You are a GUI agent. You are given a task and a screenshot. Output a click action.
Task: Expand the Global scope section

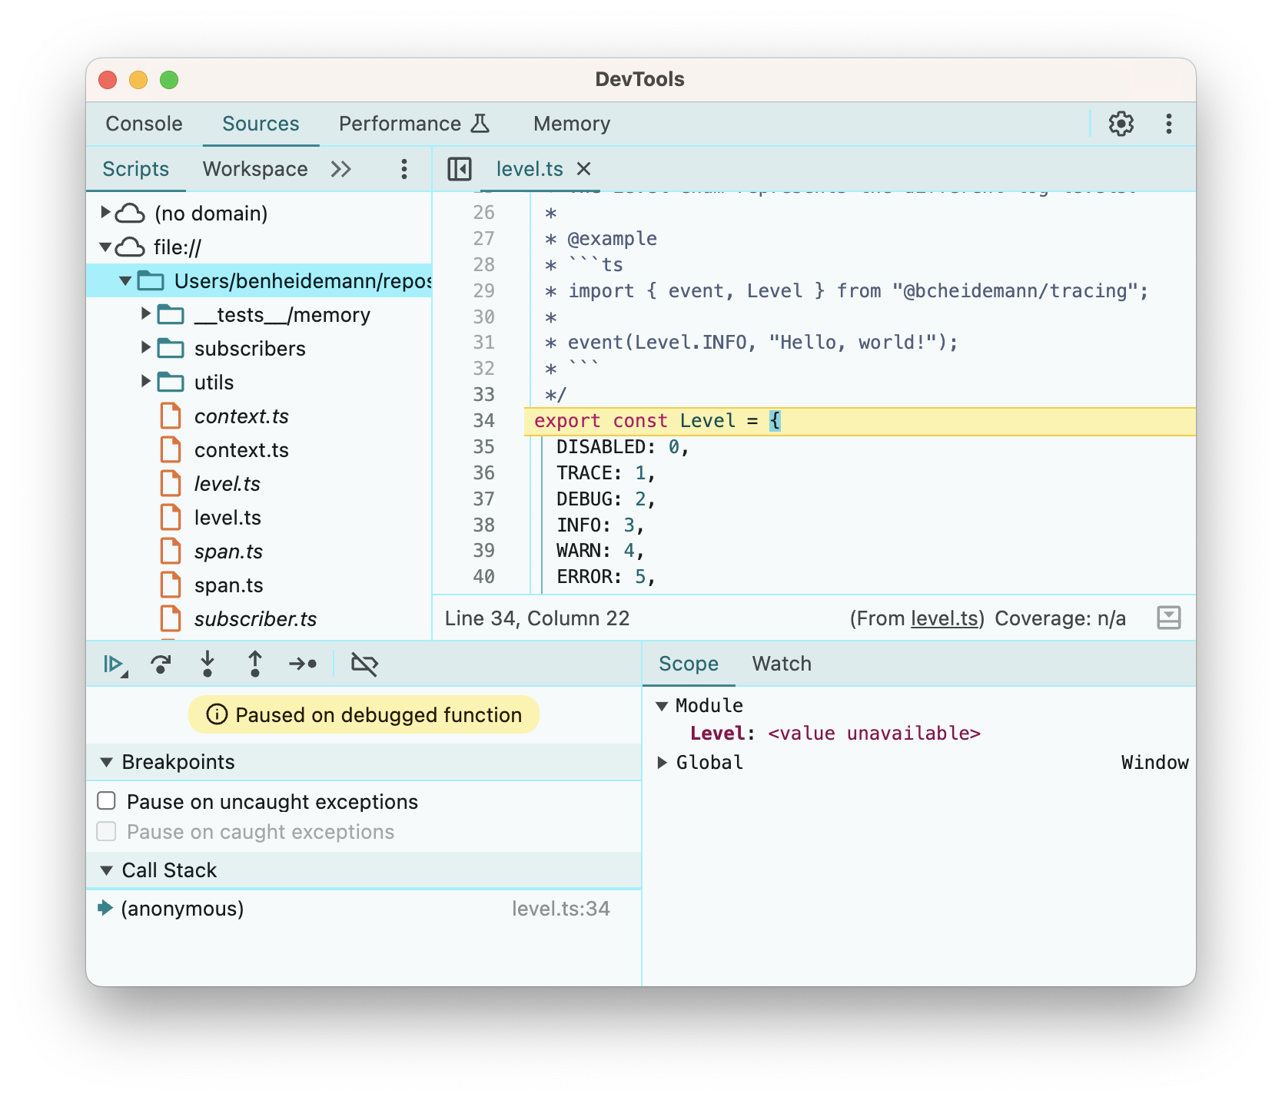[x=662, y=763]
